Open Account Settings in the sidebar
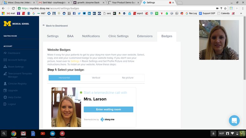Screen dimensions: 246x138 pyautogui.click(x=15, y=60)
